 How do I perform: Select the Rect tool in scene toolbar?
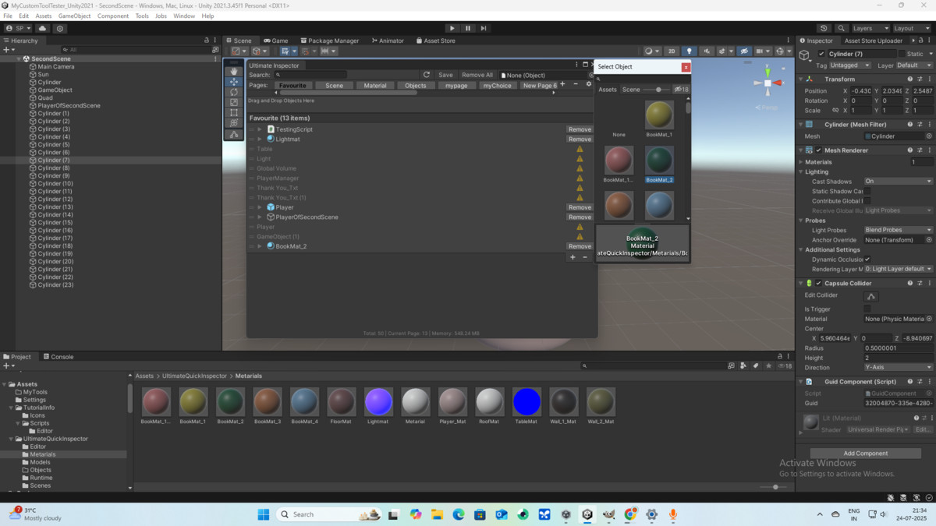(234, 113)
